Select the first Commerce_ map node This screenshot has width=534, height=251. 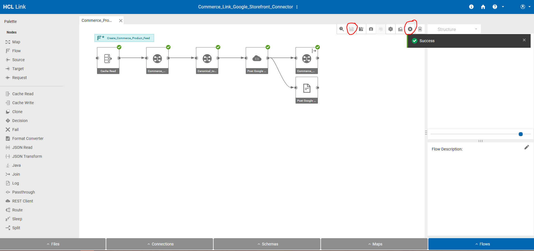157,60
